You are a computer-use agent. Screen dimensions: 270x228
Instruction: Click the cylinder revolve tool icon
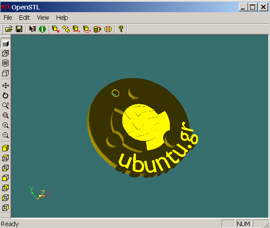[x=97, y=29]
